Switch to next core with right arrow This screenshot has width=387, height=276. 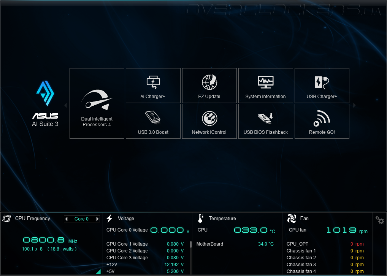[97, 219]
